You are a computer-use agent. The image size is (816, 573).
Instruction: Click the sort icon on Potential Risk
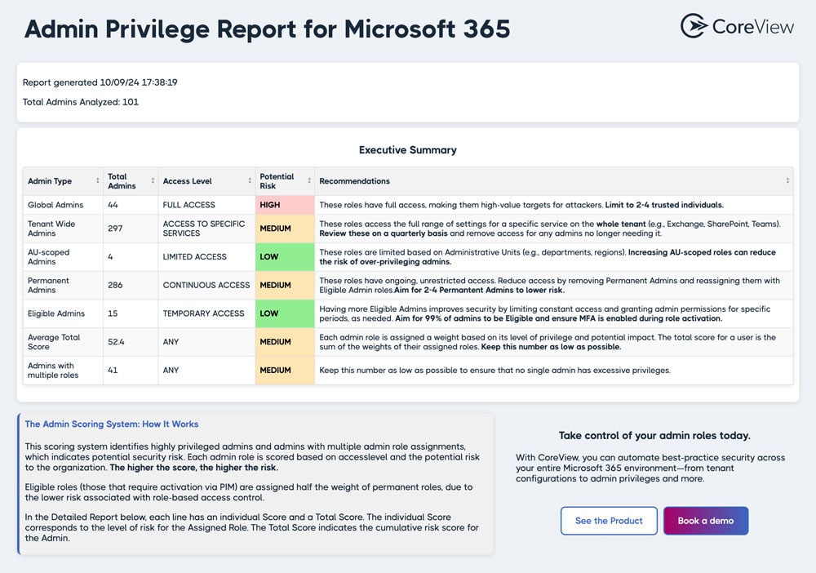click(x=308, y=180)
